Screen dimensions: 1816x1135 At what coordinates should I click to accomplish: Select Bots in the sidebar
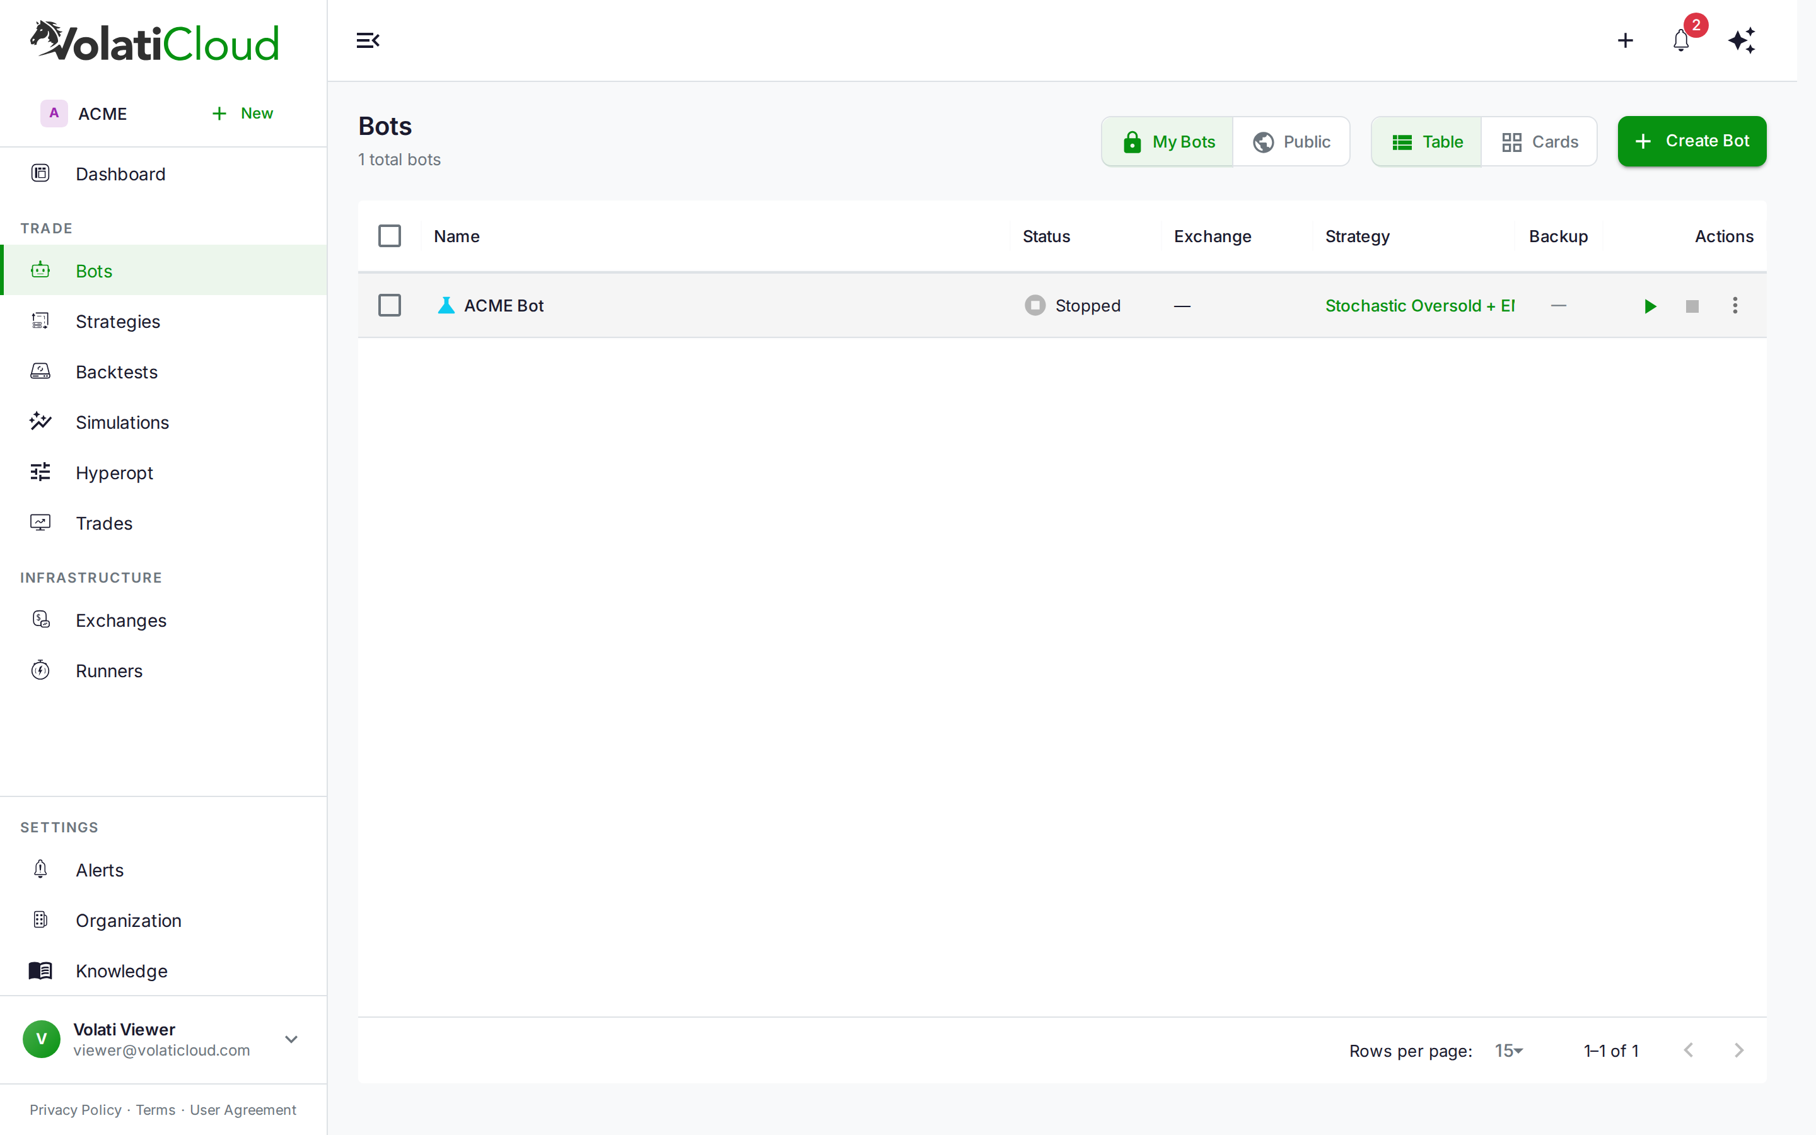[163, 271]
